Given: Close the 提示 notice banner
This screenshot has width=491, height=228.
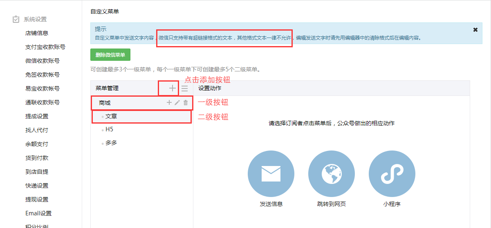Looking at the screenshot, I should pos(475,30).
